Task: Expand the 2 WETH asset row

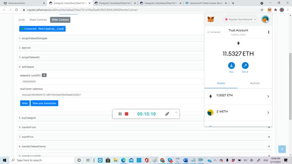Action: (x=238, y=113)
